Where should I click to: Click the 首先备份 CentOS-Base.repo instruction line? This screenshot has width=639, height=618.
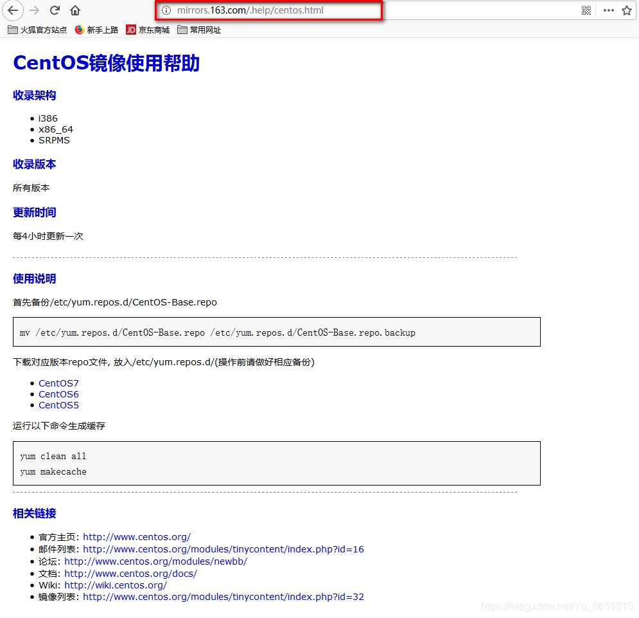[x=115, y=302]
